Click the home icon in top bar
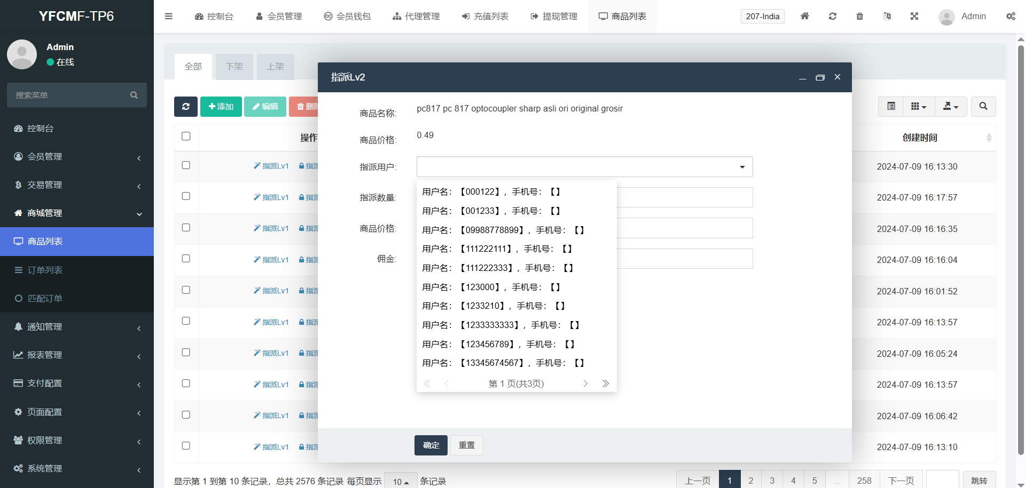Screen dimensions: 1025x488 (x=804, y=16)
